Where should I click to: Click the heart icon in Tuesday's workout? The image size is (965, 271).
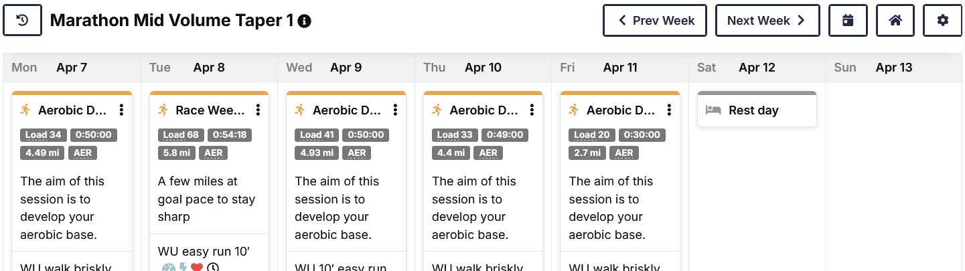197,268
